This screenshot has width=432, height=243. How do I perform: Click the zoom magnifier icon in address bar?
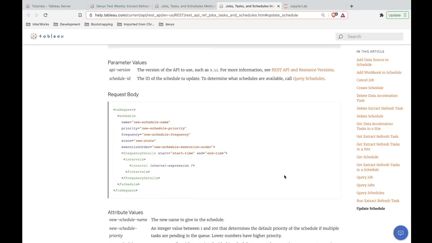tap(323, 15)
